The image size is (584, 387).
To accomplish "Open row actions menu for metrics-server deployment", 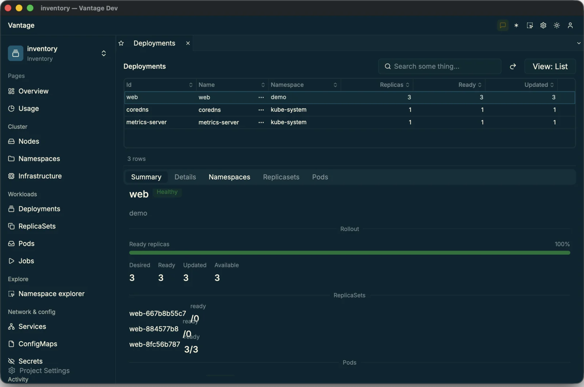I will pyautogui.click(x=261, y=122).
